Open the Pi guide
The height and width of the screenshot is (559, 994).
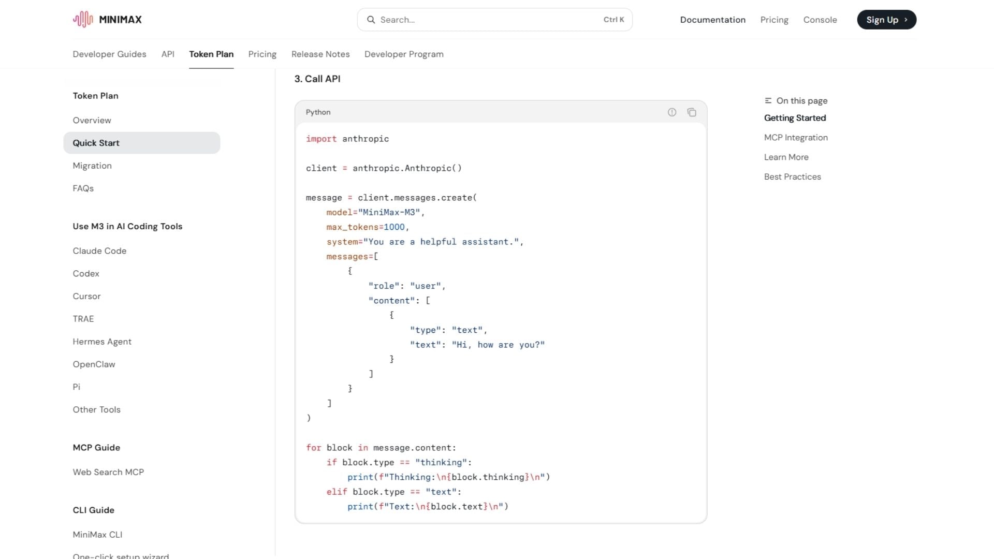(x=76, y=387)
